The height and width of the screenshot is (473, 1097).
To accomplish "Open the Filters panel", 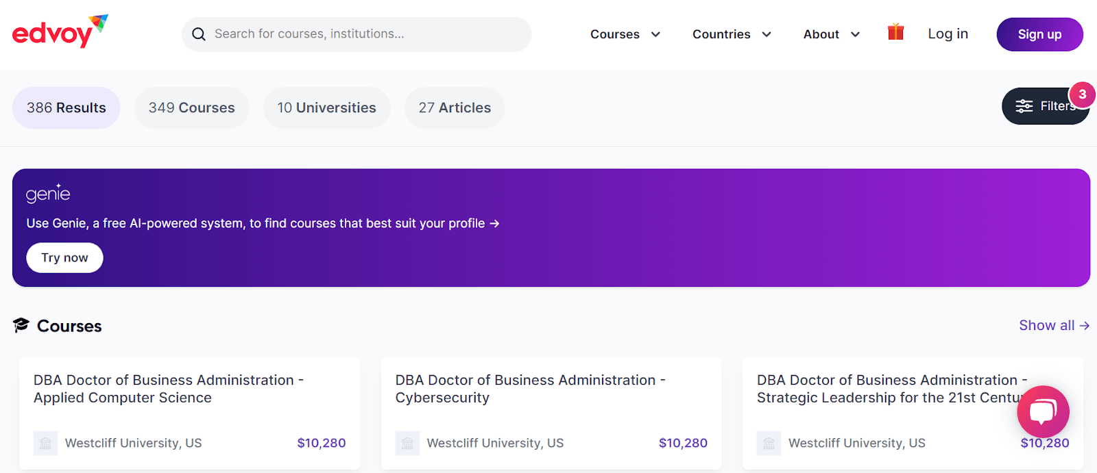I will tap(1046, 106).
